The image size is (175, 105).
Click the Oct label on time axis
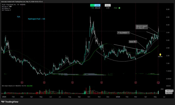point(89,97)
